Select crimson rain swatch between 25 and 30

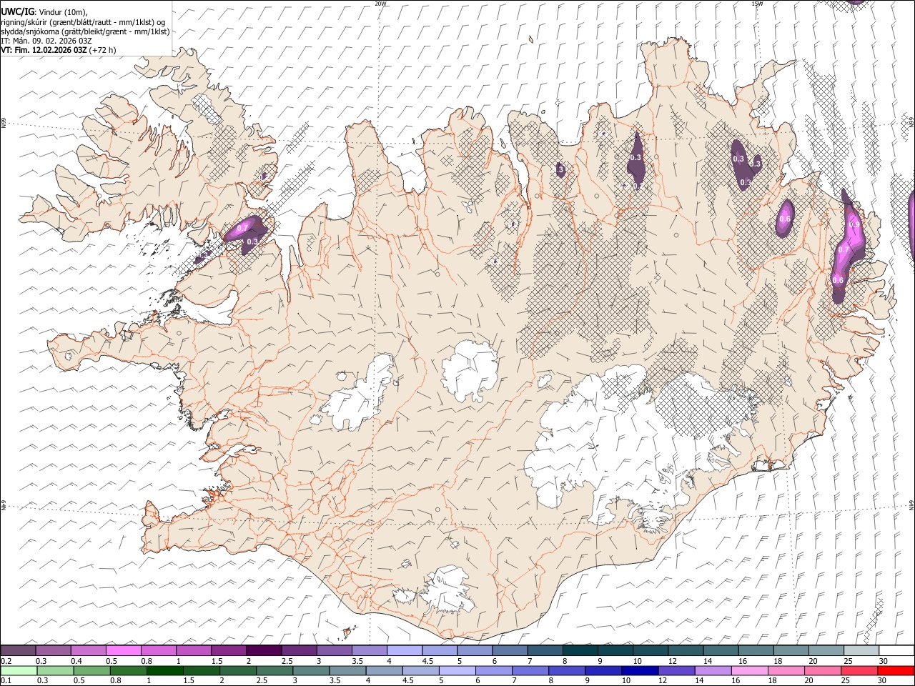click(x=860, y=670)
